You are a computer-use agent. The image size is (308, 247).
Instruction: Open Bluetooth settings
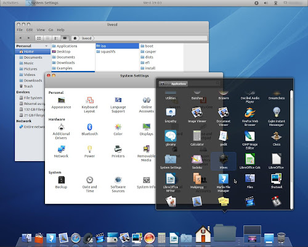coord(89,130)
